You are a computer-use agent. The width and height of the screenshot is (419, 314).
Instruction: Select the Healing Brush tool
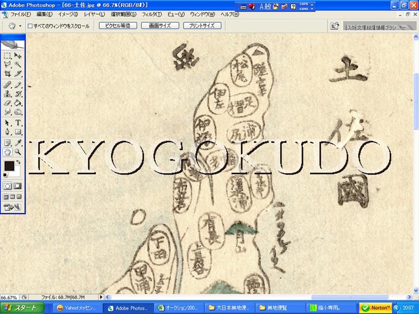7,85
